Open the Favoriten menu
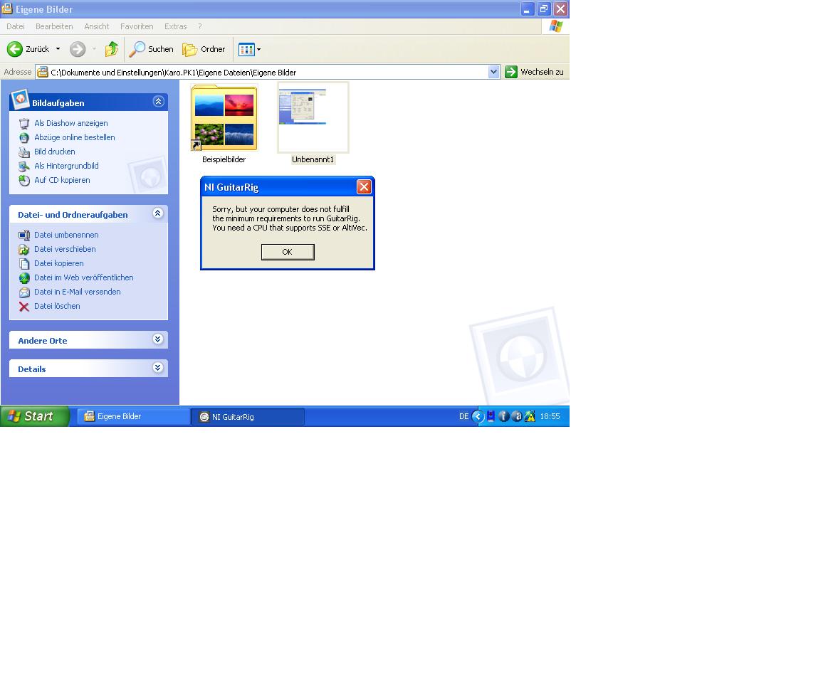Image resolution: width=828 pixels, height=688 pixels. (x=137, y=26)
